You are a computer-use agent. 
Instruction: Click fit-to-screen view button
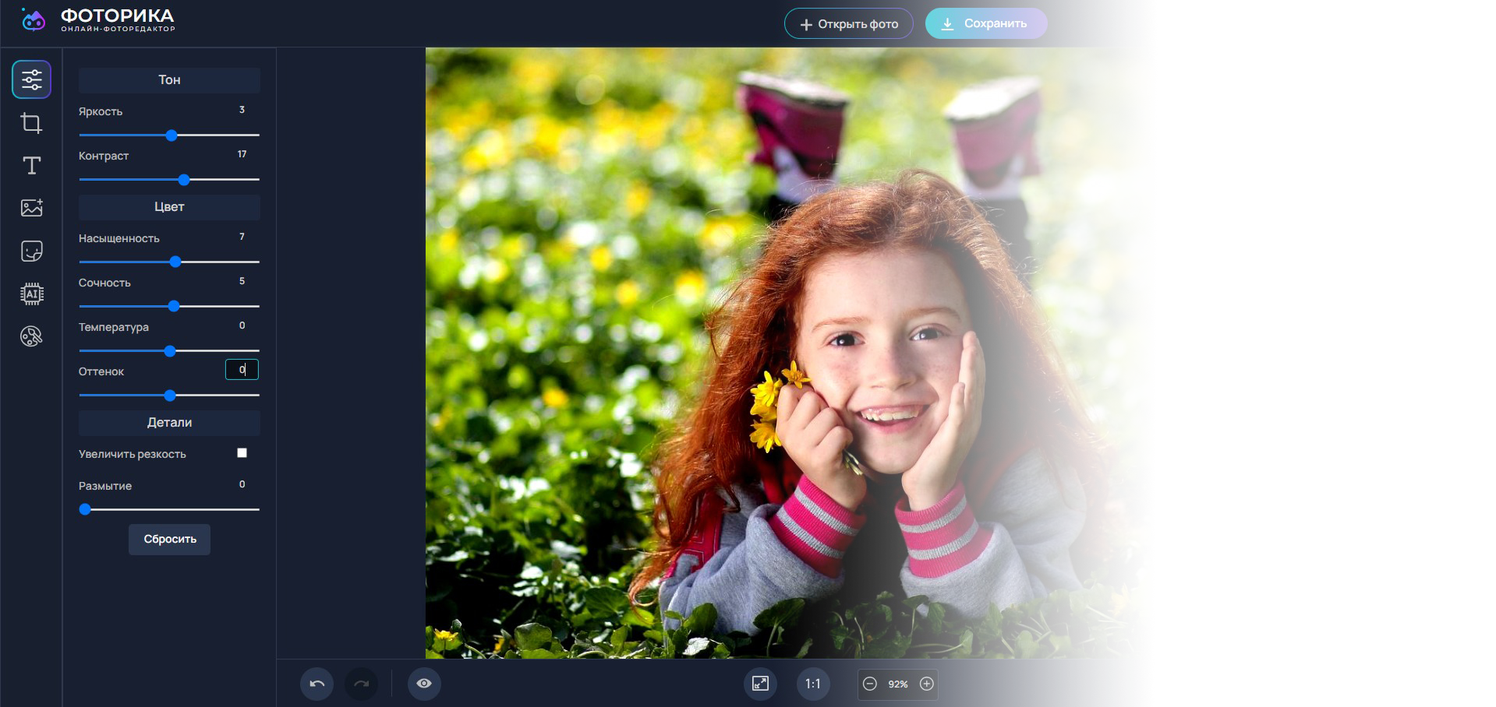[760, 684]
